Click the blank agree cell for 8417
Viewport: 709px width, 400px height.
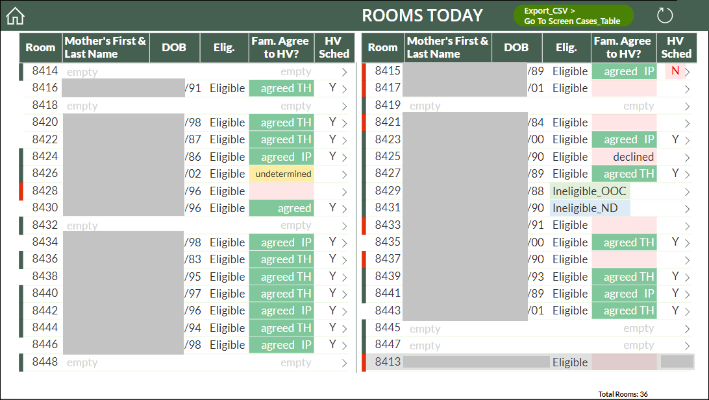click(x=624, y=88)
